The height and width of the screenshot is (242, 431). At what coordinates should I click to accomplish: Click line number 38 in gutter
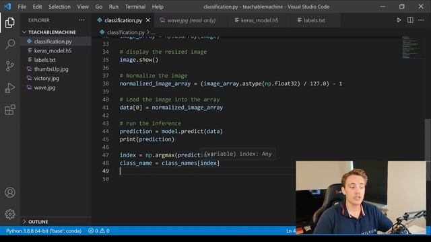[x=106, y=83]
